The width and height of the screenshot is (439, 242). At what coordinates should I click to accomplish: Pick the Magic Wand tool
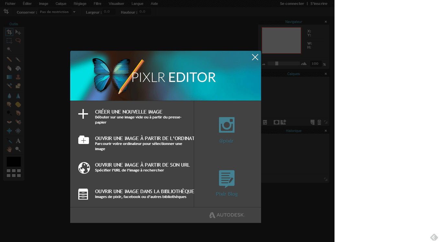pos(9,49)
